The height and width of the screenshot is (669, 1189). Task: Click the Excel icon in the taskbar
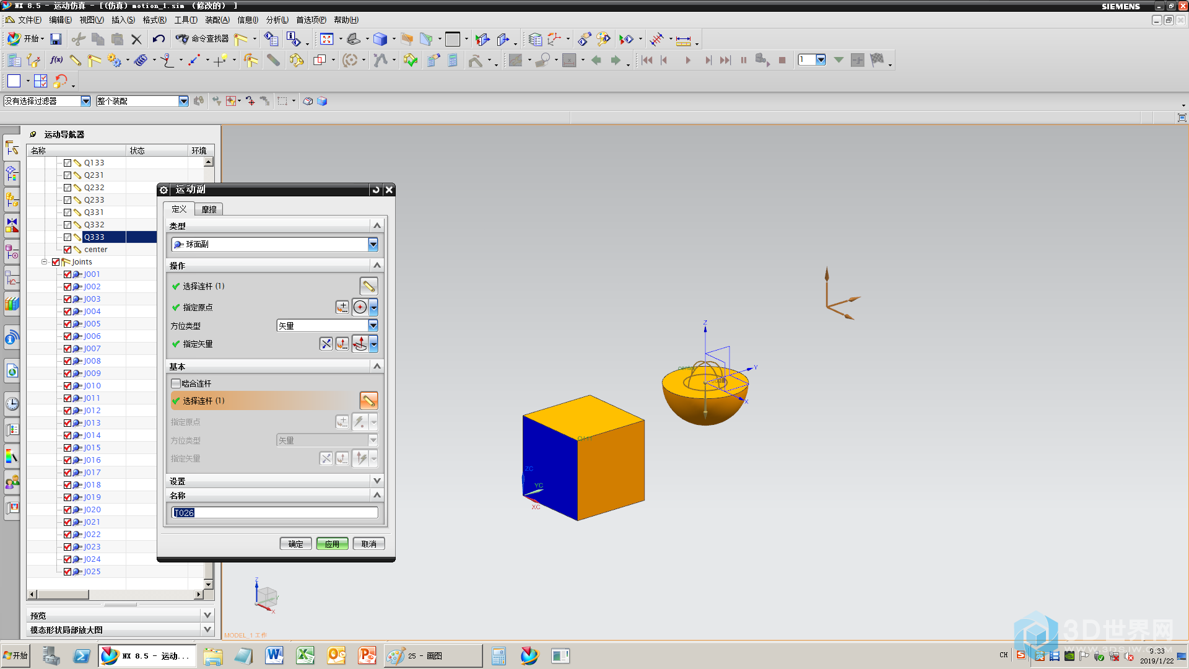pyautogui.click(x=305, y=655)
